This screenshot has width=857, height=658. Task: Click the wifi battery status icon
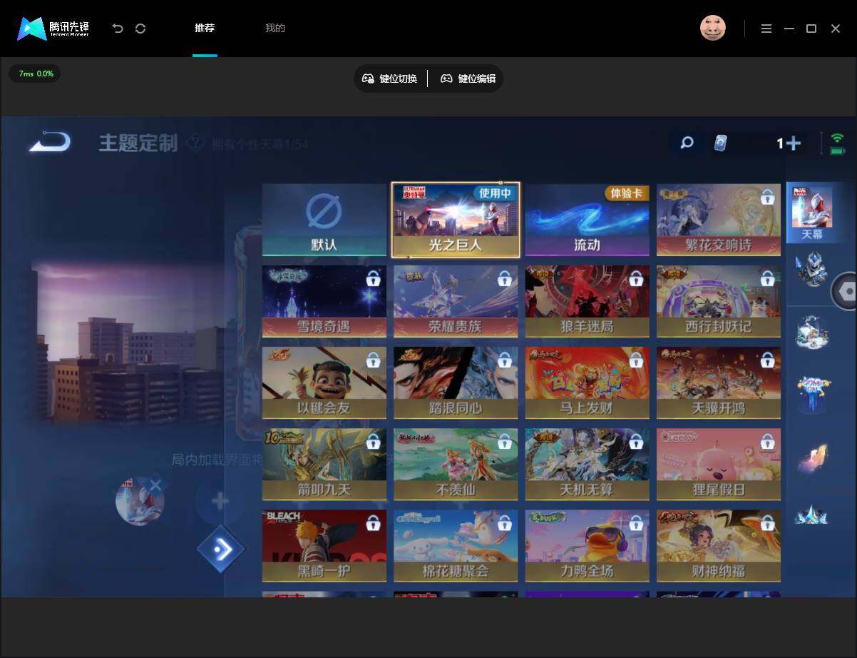click(837, 143)
